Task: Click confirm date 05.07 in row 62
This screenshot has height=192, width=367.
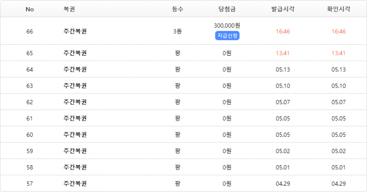Action: click(x=338, y=102)
